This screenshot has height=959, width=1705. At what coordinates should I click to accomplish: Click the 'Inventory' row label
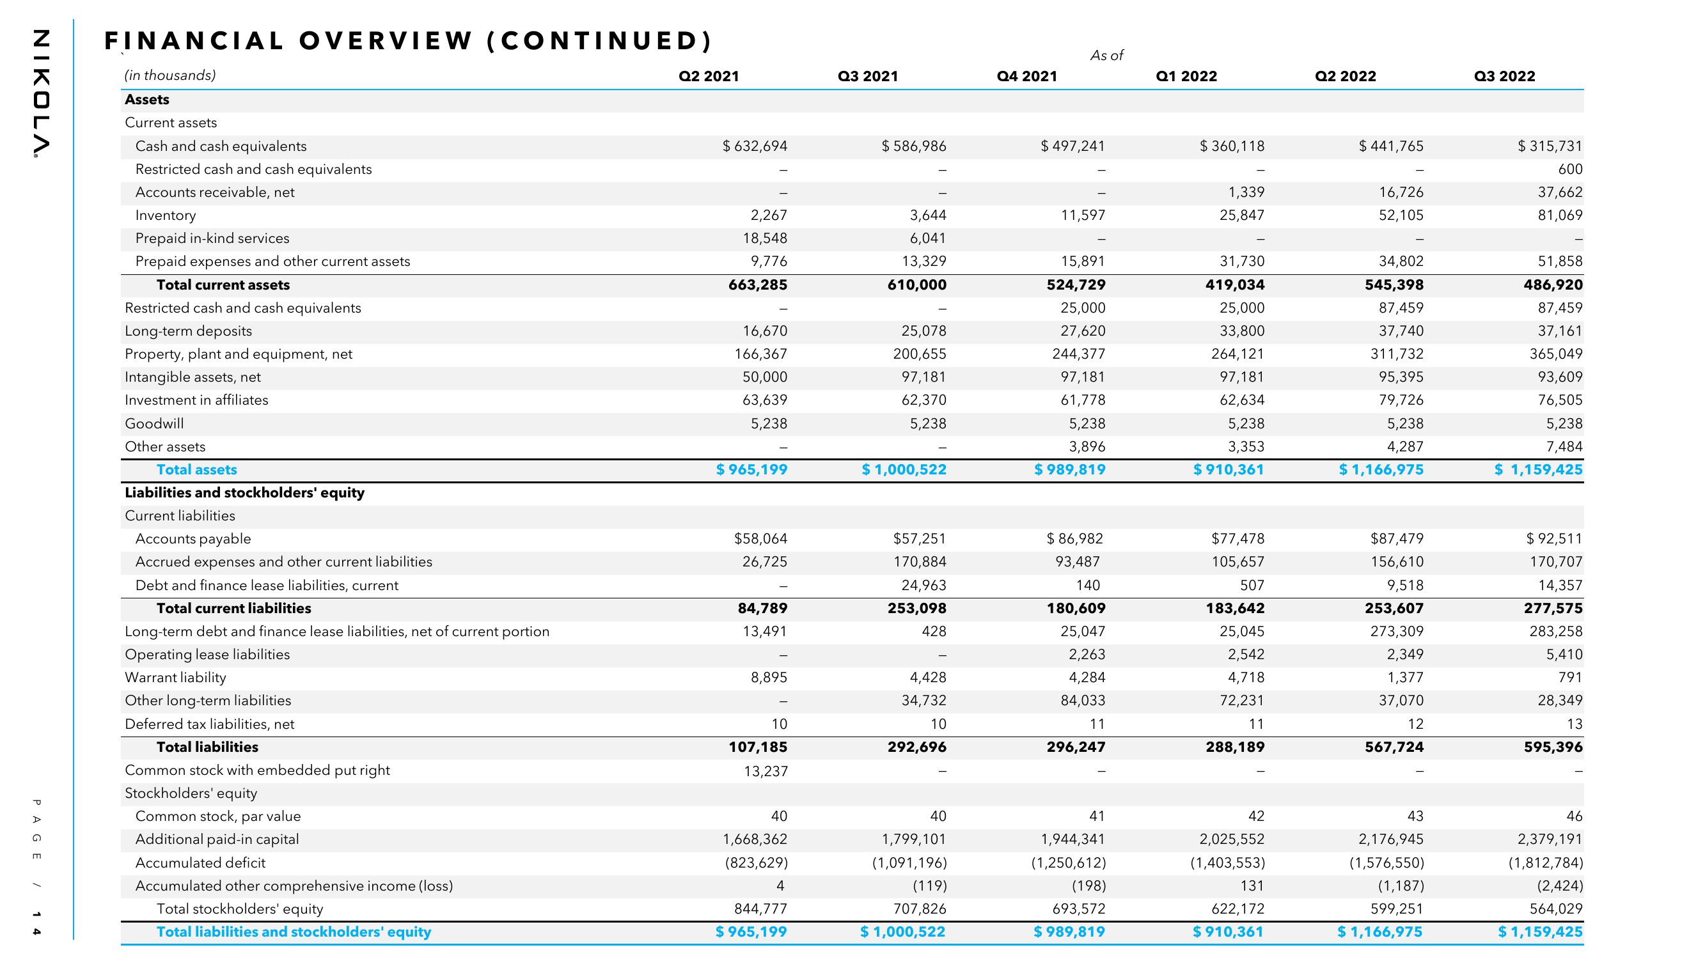[166, 215]
